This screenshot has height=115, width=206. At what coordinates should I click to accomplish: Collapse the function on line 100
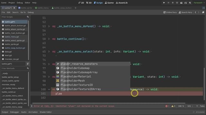point(49,89)
